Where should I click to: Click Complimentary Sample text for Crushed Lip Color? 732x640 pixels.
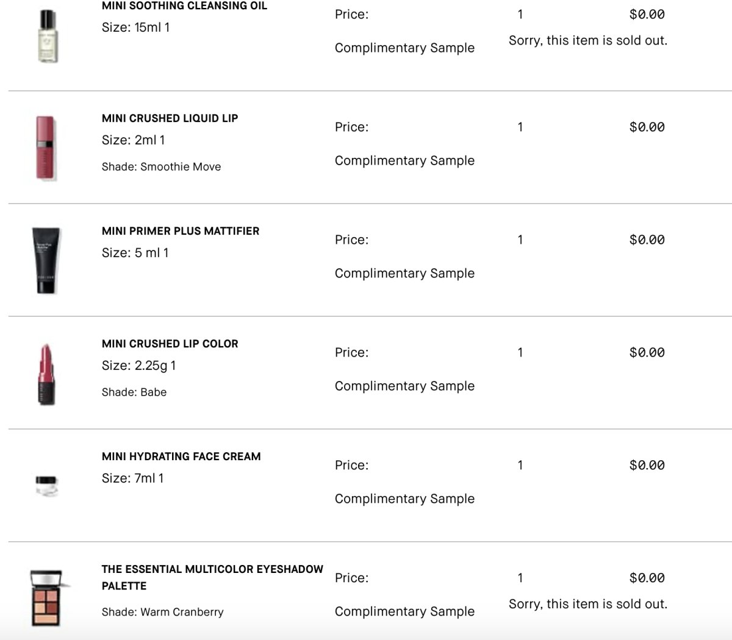(x=404, y=386)
